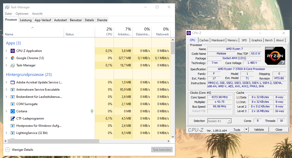Click the Task beenden button
Screen dimensions: 292x158
click(162, 150)
